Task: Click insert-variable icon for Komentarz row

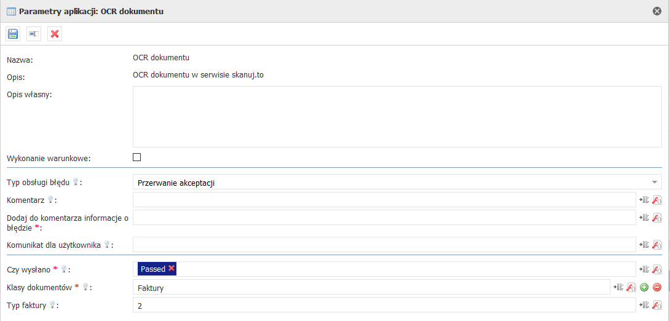Action: pyautogui.click(x=644, y=200)
